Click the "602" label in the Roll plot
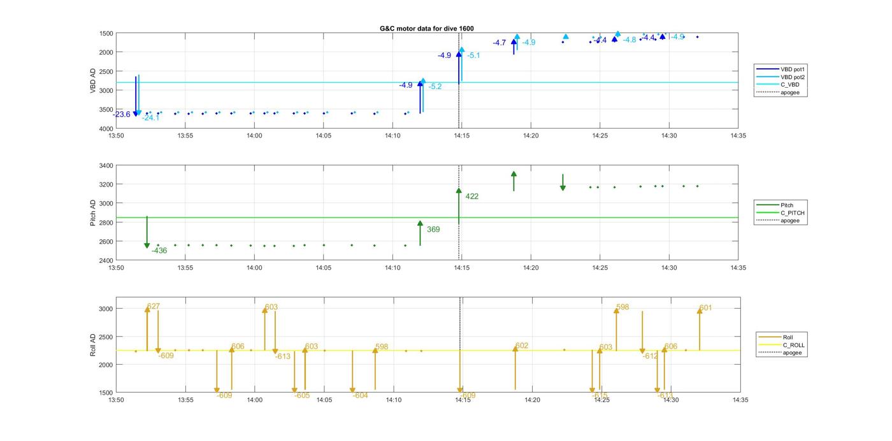Screen dimensions: 892x441 click(x=522, y=346)
